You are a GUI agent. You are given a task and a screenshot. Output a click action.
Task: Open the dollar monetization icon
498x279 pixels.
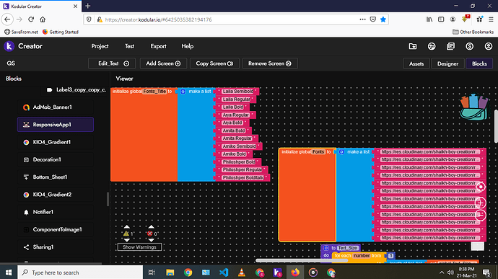click(469, 46)
